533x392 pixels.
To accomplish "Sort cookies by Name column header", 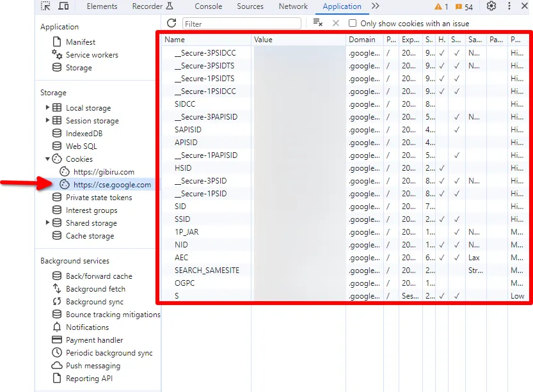I will click(207, 40).
